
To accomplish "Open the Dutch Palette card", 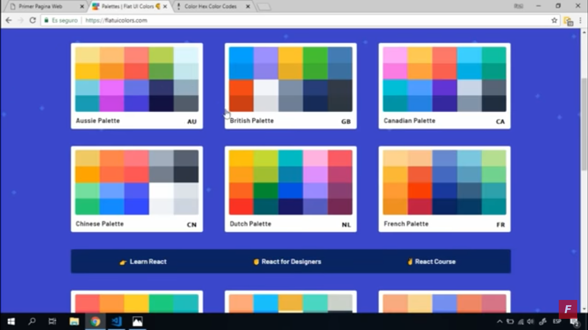I will (x=291, y=189).
